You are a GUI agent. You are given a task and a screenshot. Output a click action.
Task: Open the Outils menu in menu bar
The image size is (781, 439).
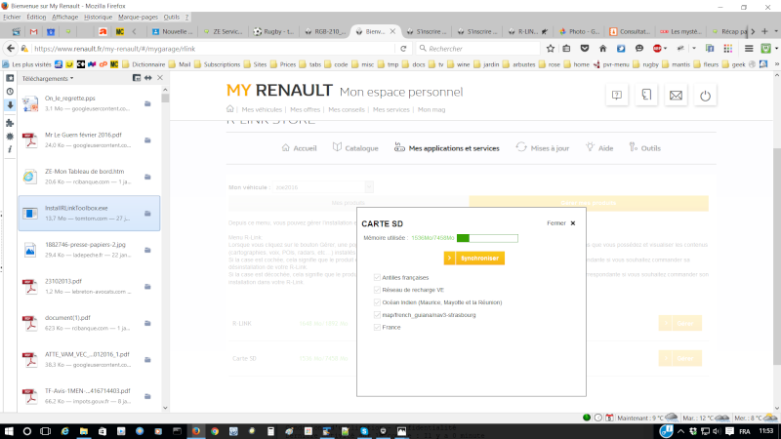pos(172,17)
